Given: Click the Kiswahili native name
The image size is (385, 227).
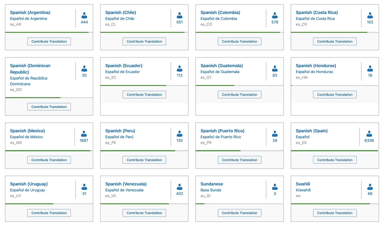Looking at the screenshot, I should 303,190.
